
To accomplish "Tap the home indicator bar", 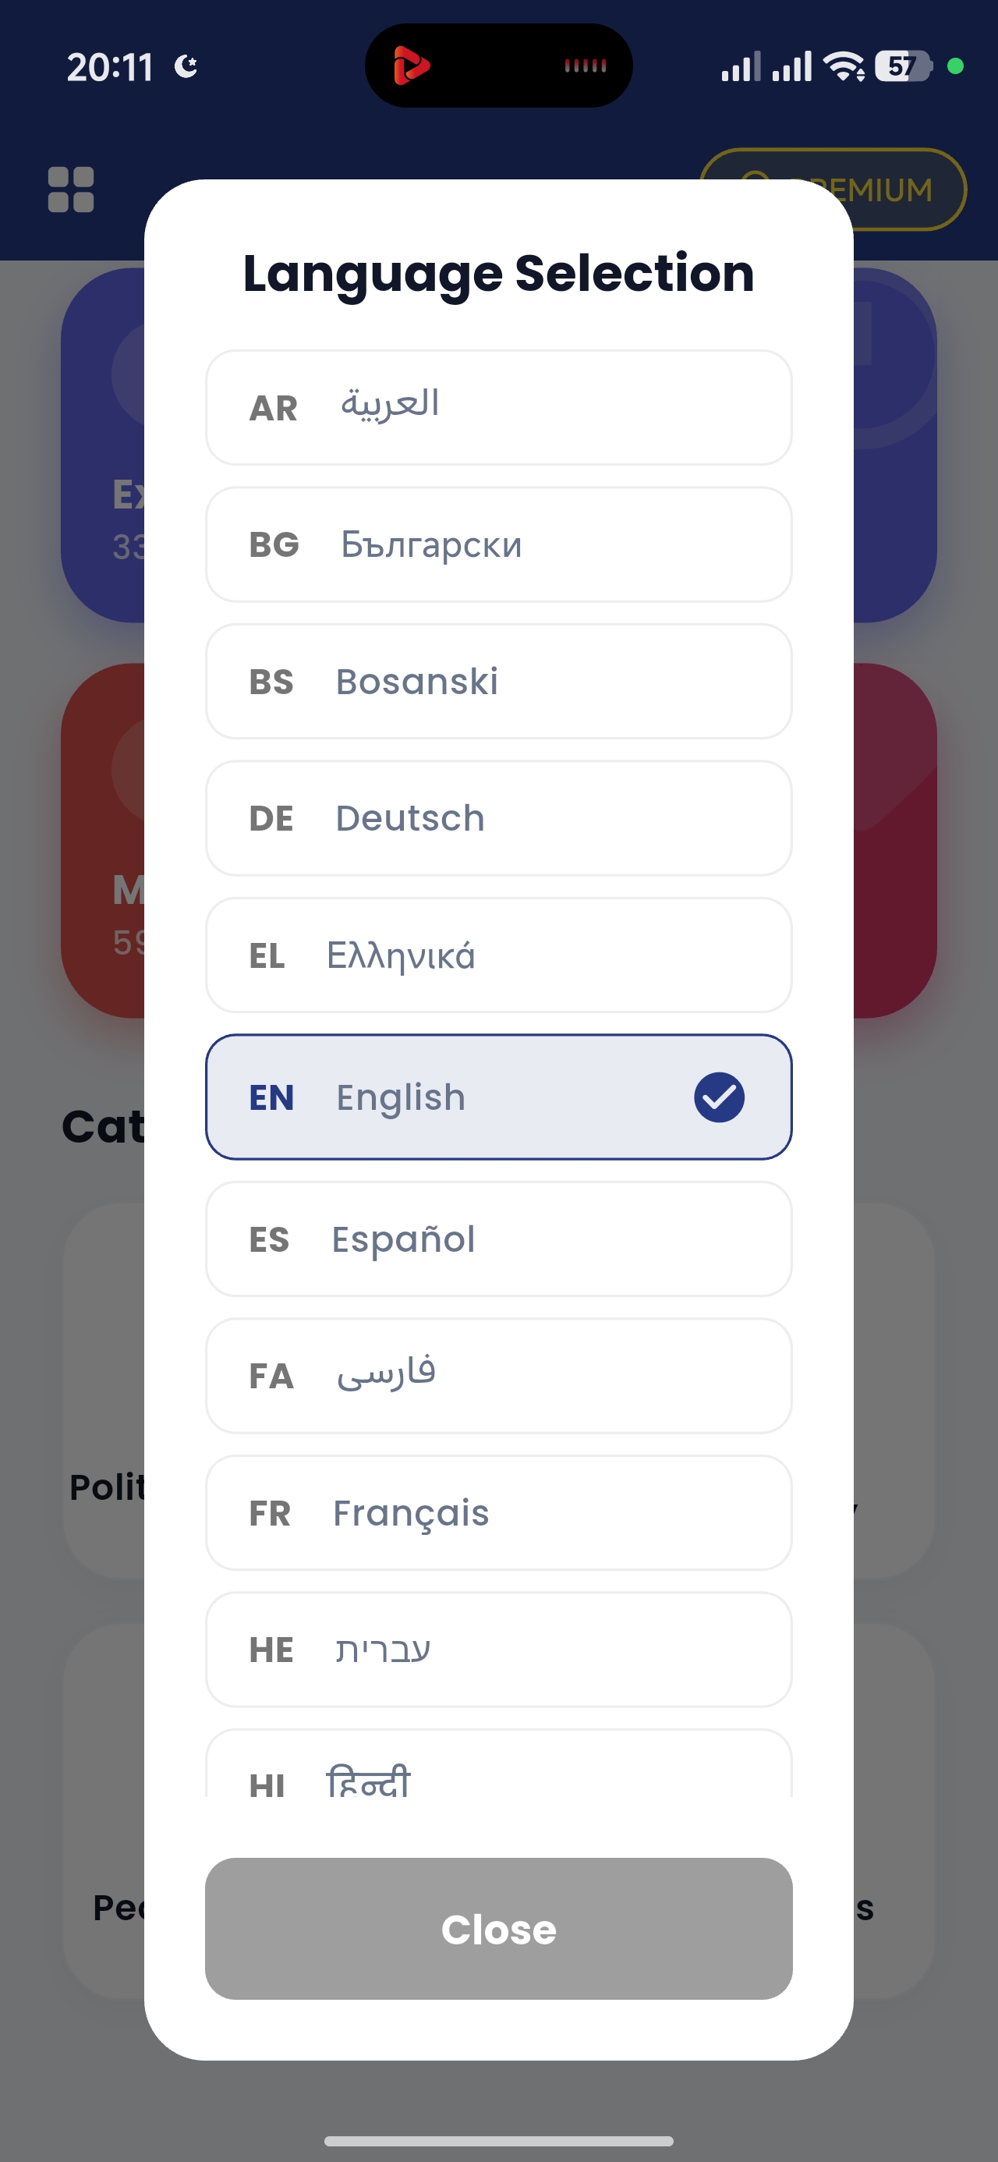I will (x=498, y=2141).
